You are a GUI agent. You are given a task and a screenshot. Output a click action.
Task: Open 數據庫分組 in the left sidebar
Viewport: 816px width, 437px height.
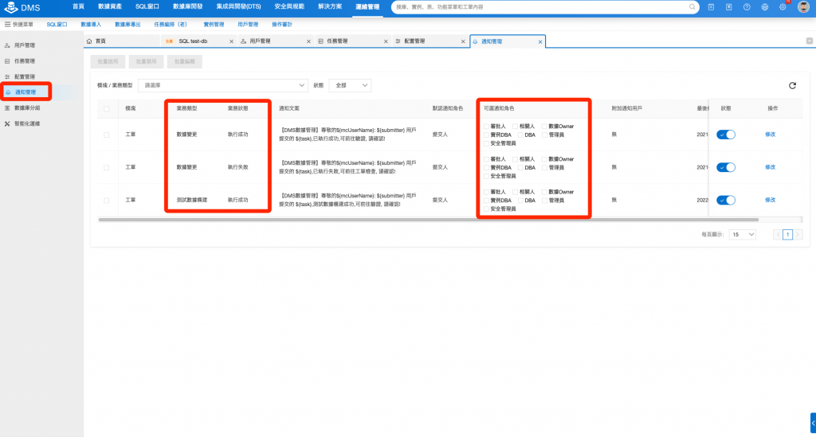click(27, 108)
